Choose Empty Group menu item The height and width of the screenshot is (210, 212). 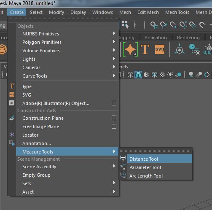[x=67, y=175]
